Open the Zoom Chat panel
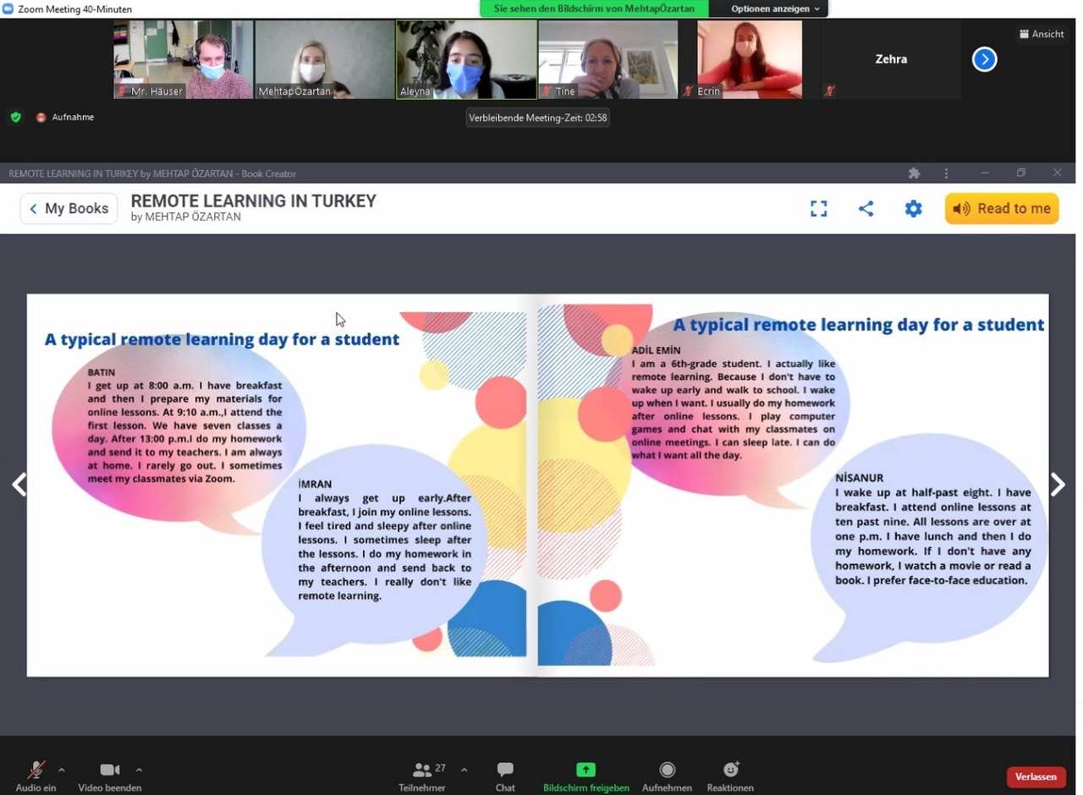The height and width of the screenshot is (795, 1083). [505, 775]
